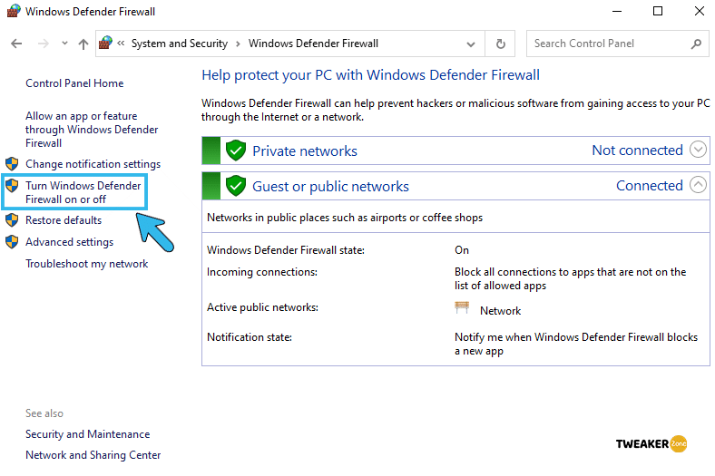The image size is (715, 476).
Task: Maximize the Windows Defender Firewall window
Action: coord(658,11)
